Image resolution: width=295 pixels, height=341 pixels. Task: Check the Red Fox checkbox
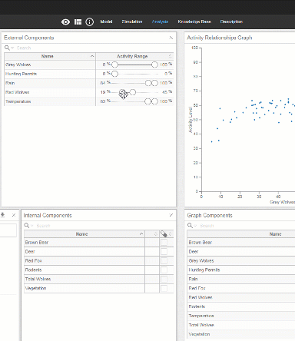(164, 261)
